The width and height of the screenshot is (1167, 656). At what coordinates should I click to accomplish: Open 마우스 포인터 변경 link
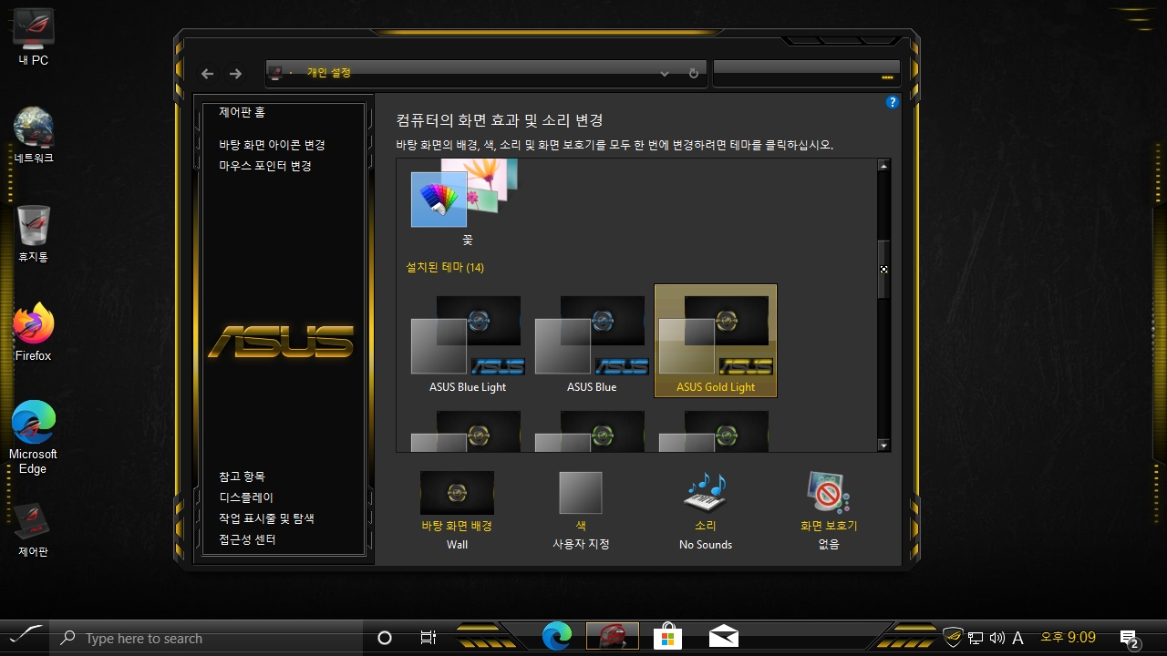tap(265, 166)
